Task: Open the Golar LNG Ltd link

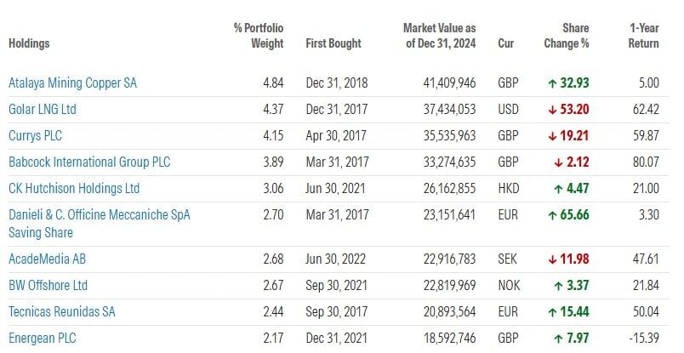Action: (43, 110)
